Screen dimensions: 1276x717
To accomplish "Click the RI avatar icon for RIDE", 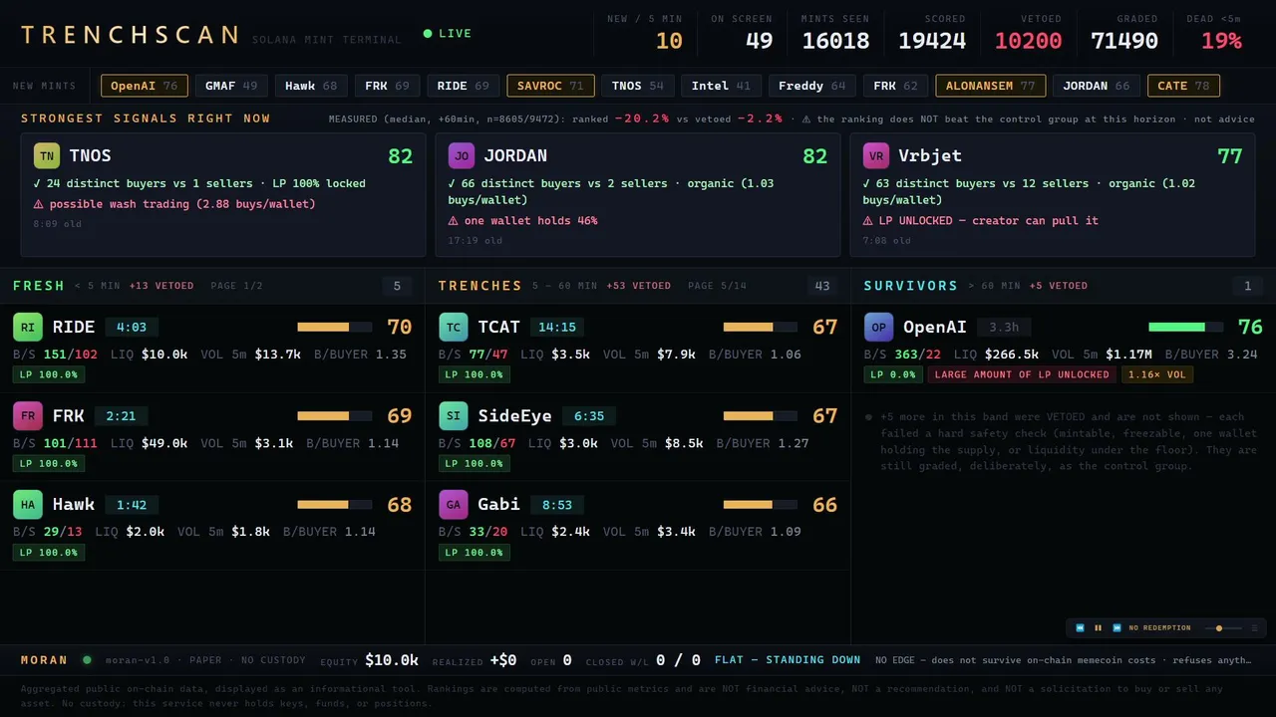I will point(28,327).
